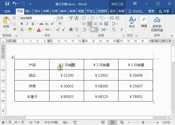Click the ￥58000 table cell
Viewport: 175px width, 125px height.
(101, 86)
